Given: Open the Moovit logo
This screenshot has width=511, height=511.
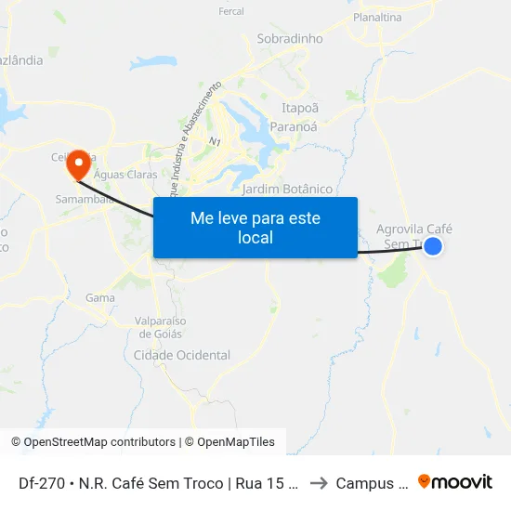Looking at the screenshot, I should coord(455,482).
